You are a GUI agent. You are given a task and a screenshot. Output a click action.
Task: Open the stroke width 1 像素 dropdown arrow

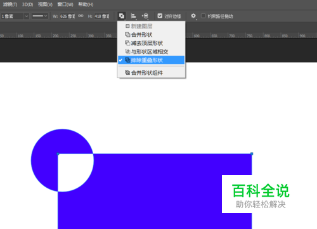[x=27, y=16]
